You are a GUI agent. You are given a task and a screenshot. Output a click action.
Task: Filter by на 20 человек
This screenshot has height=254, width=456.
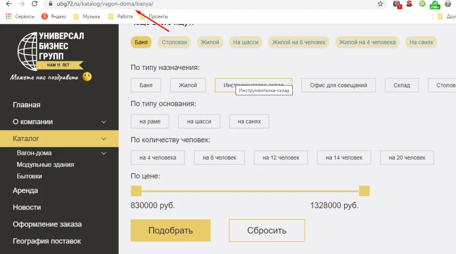[407, 157]
